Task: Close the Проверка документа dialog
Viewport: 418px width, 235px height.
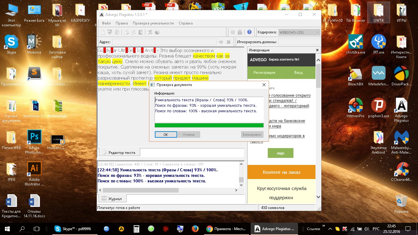Action: 264,85
